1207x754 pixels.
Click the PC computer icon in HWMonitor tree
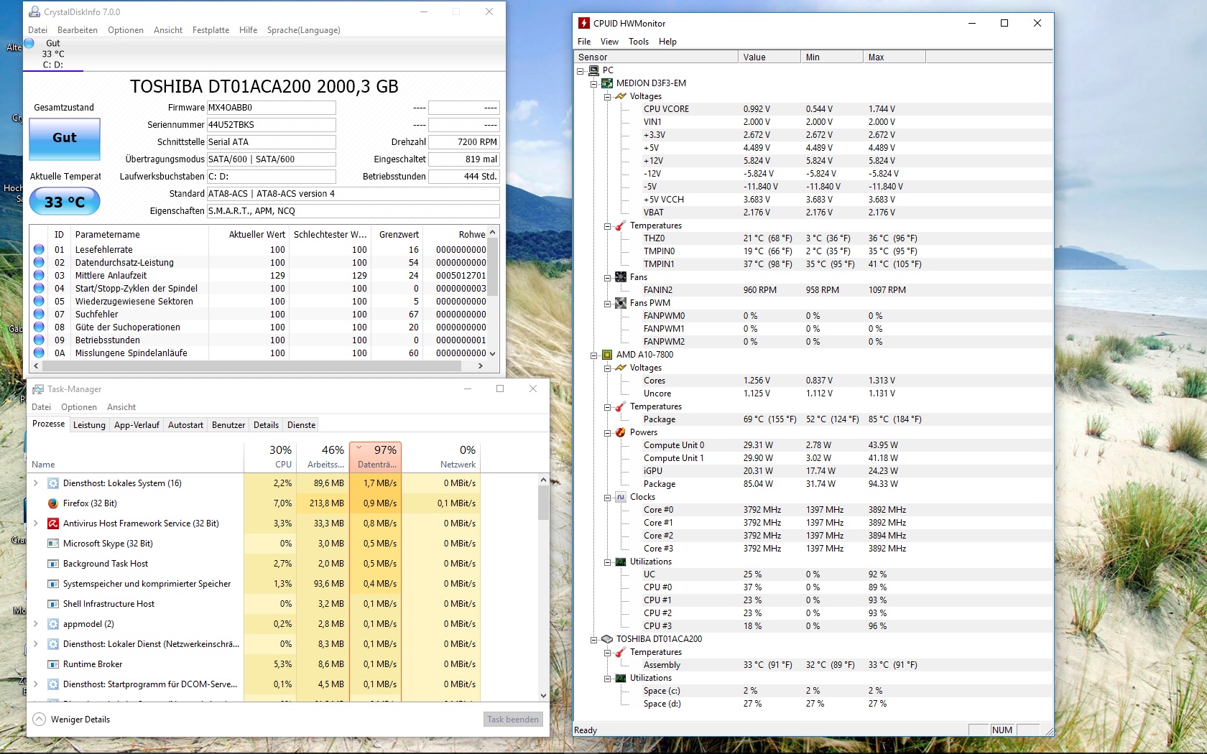[x=594, y=70]
